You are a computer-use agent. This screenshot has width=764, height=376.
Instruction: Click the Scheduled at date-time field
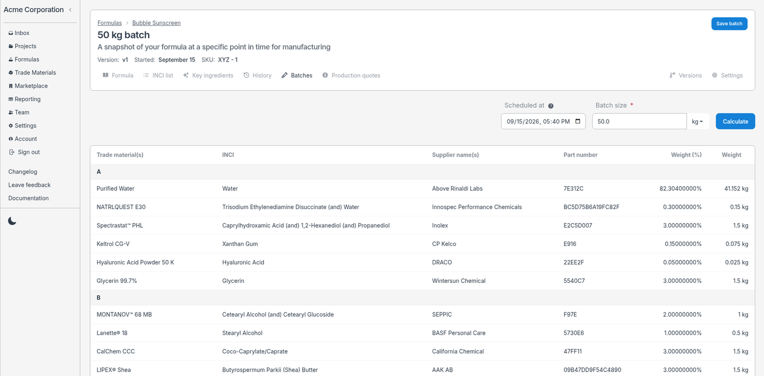pos(543,121)
